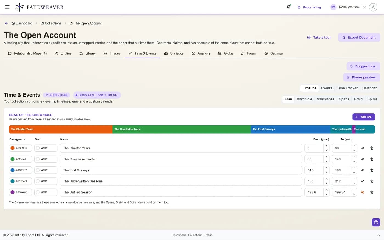The height and width of the screenshot is (240, 384).
Task: Open background color swatch #e8590c
Action: tap(12, 148)
